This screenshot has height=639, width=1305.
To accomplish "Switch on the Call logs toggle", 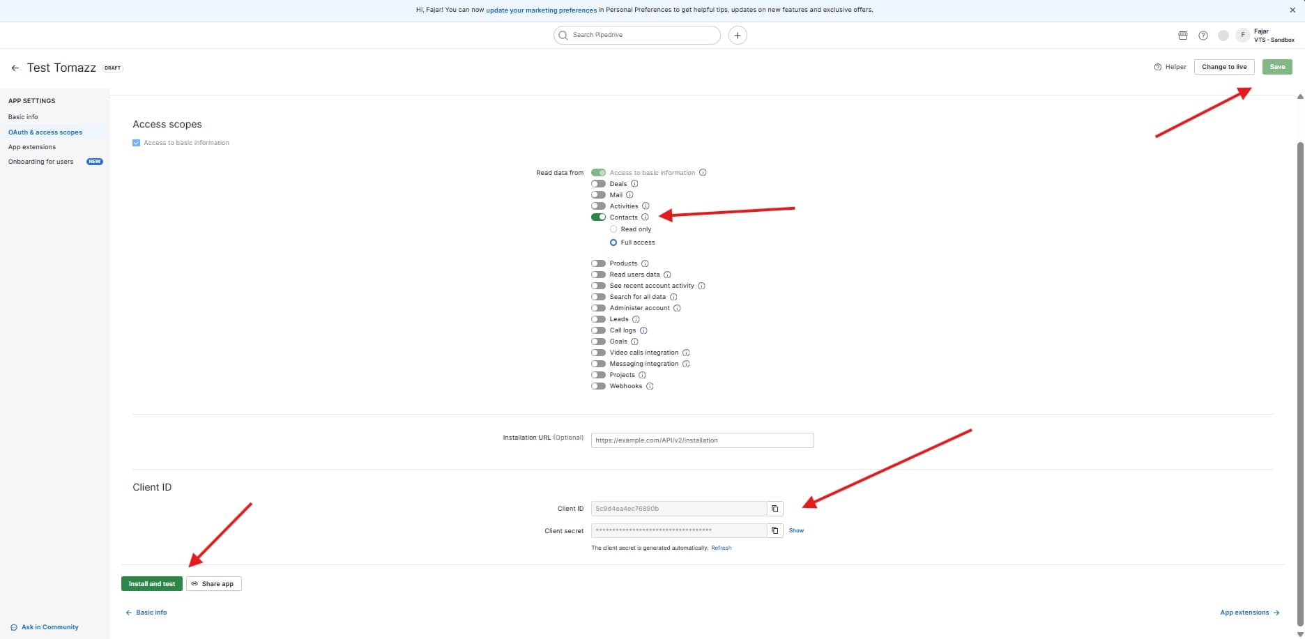I will pyautogui.click(x=598, y=330).
